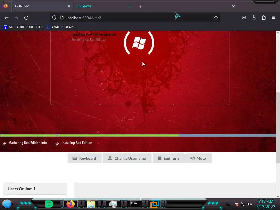Screen dimensions: 280x210
Task: Click 'Finishing up Red Edition' text
Action: click(89, 40)
